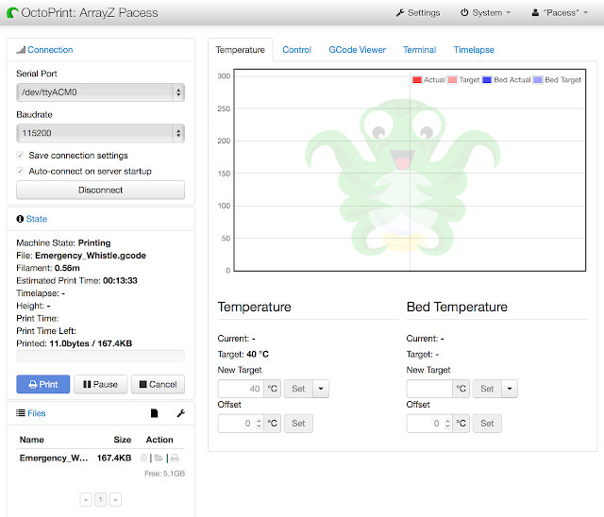Image resolution: width=604 pixels, height=517 pixels.
Task: Click hotend Offset input field
Action: click(x=241, y=424)
